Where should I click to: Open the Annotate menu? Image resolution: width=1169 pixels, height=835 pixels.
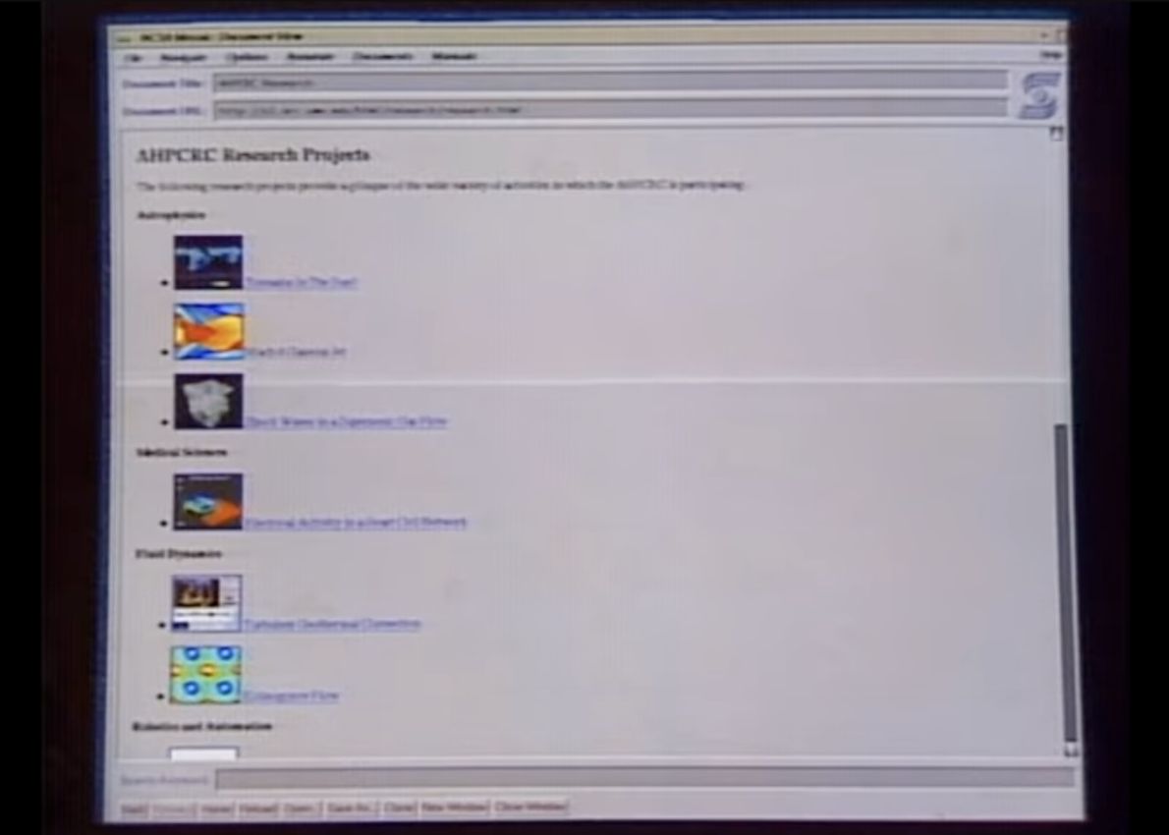[x=310, y=57]
